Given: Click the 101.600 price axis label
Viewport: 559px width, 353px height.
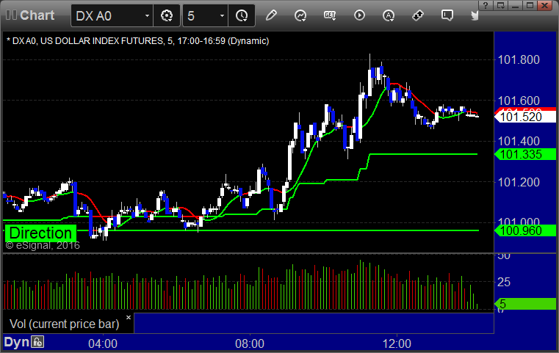Looking at the screenshot, I should click(519, 101).
